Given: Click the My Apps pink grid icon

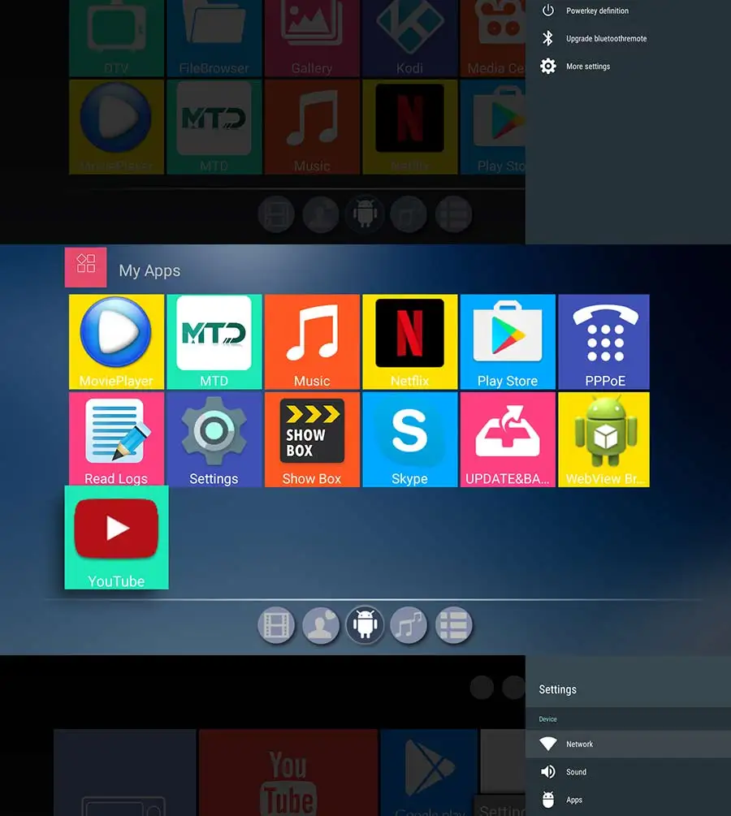Looking at the screenshot, I should point(85,267).
